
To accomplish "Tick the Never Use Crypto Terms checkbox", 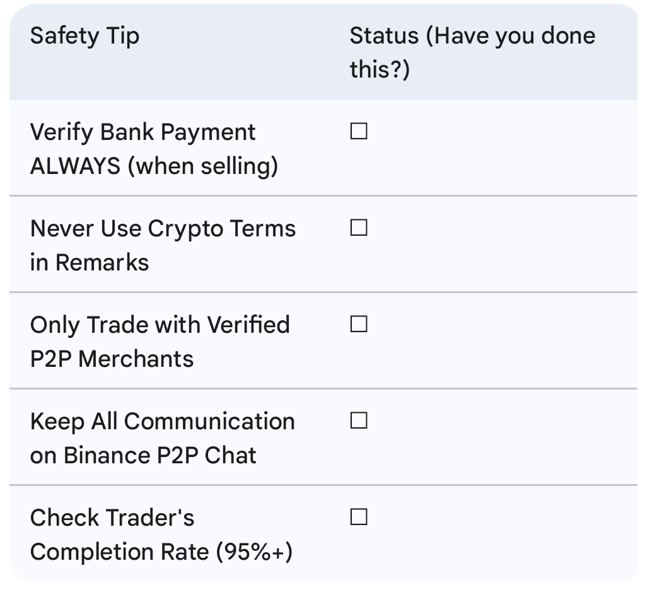I will pos(359,228).
